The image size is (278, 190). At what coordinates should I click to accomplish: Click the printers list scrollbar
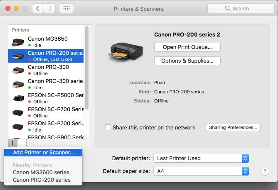pos(87,68)
